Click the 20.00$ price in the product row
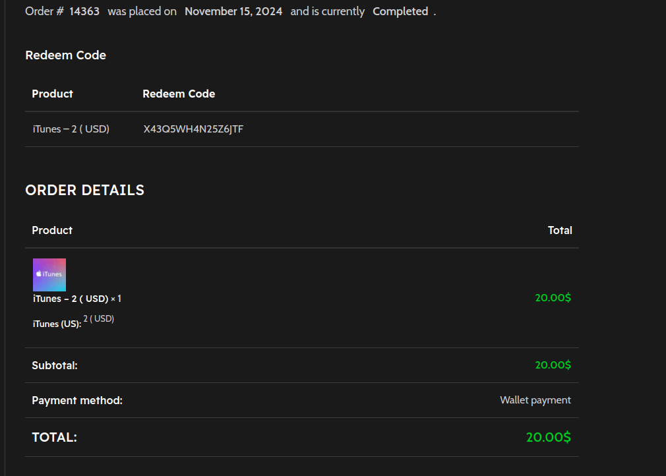 (553, 297)
